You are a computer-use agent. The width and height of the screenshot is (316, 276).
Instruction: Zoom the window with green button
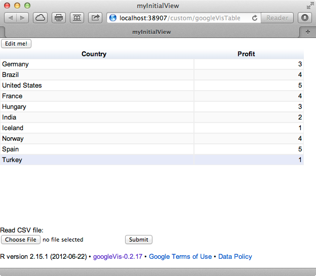pyautogui.click(x=27, y=6)
